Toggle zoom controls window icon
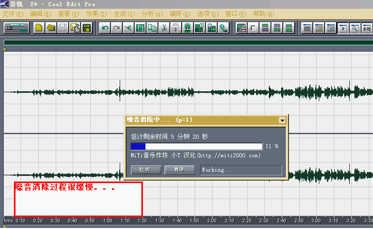 (354, 28)
